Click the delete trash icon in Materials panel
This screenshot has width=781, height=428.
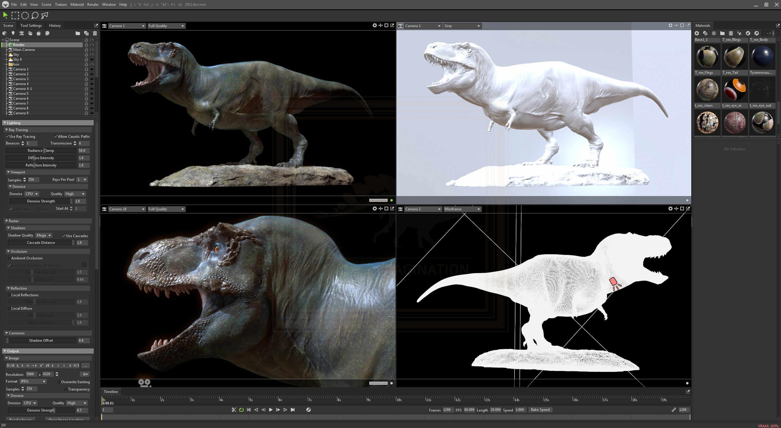[x=730, y=33]
